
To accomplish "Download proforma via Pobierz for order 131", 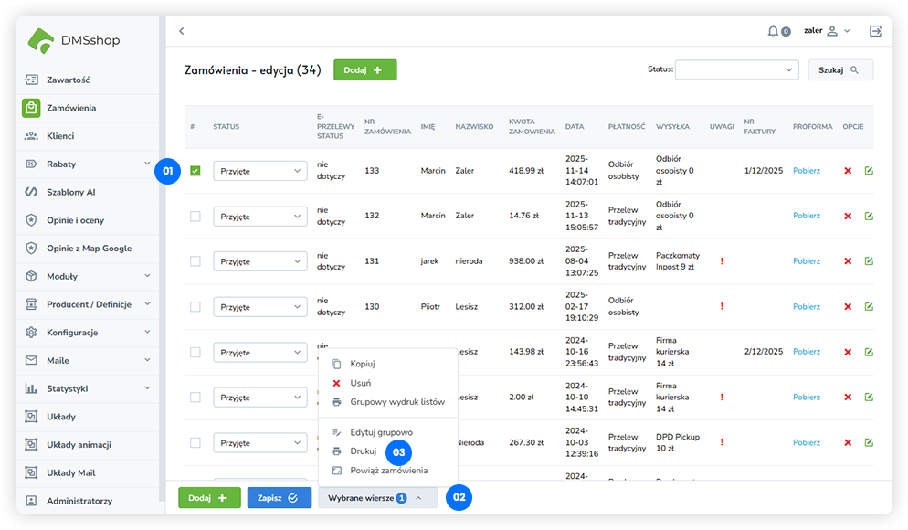I will click(x=807, y=261).
